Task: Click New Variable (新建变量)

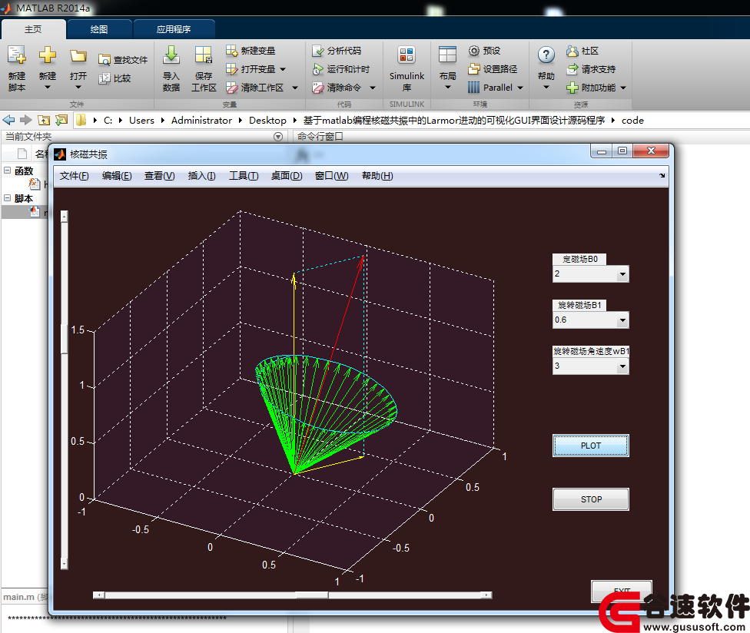Action: click(251, 51)
